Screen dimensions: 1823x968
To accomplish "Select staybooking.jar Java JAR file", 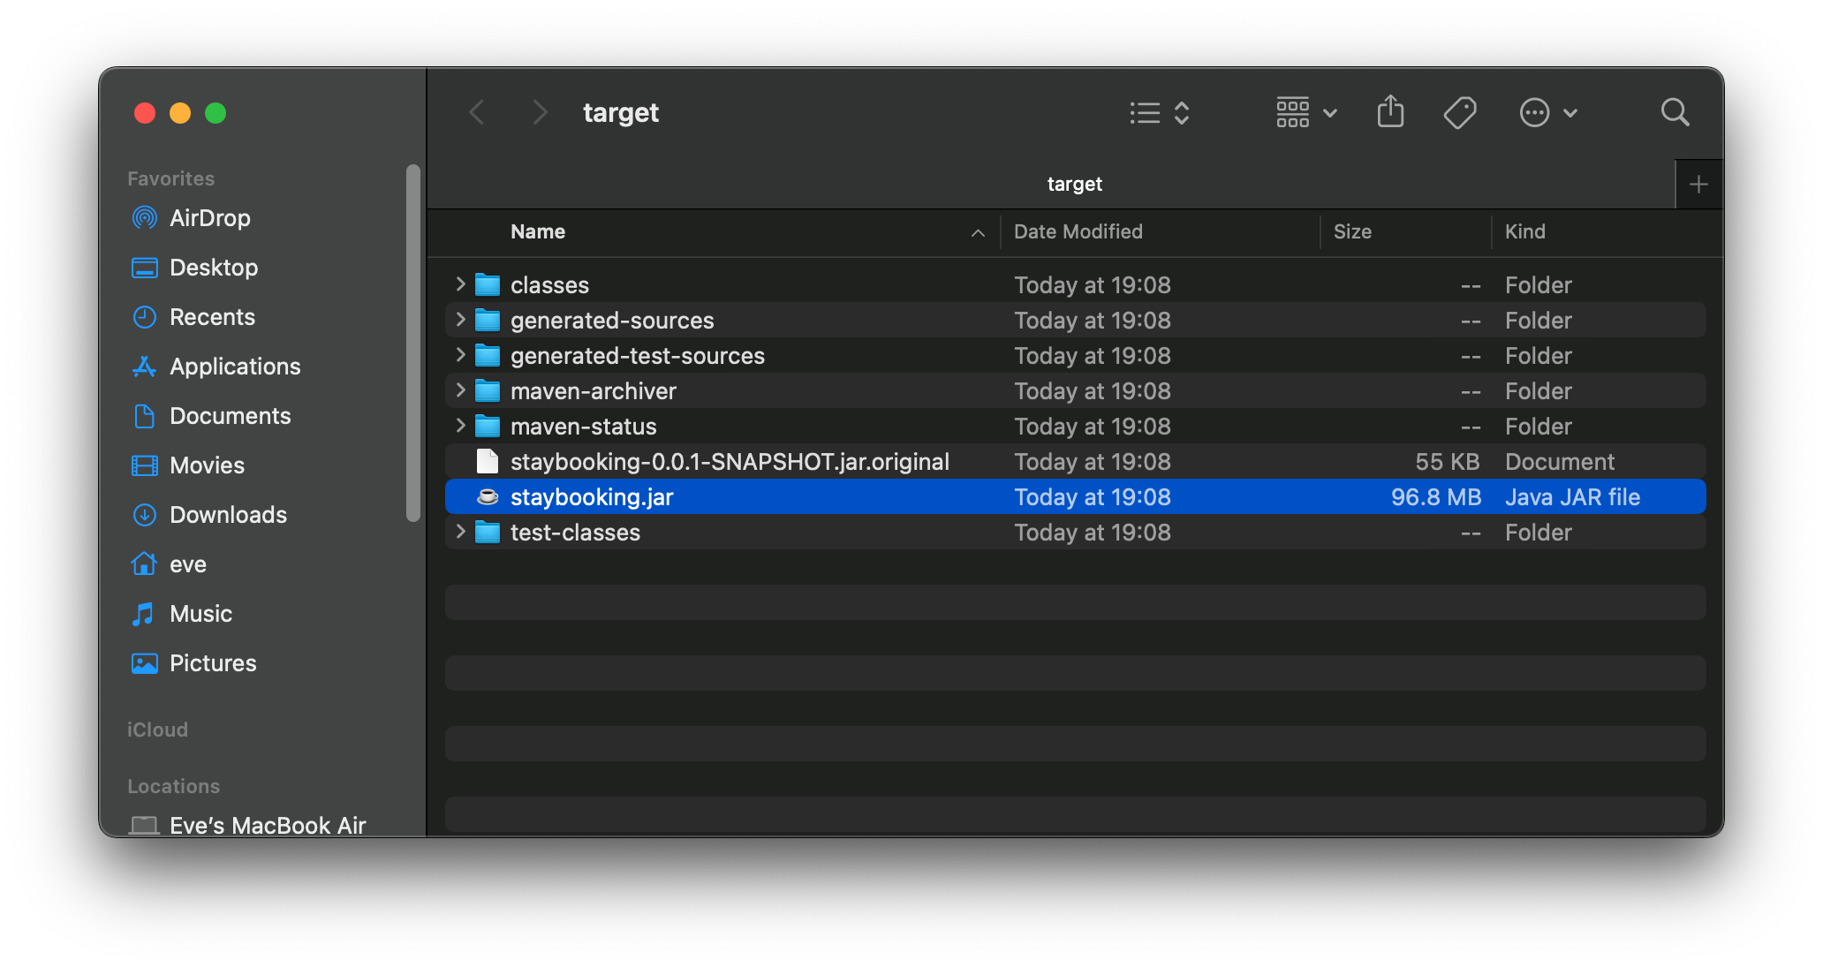I will click(x=591, y=496).
